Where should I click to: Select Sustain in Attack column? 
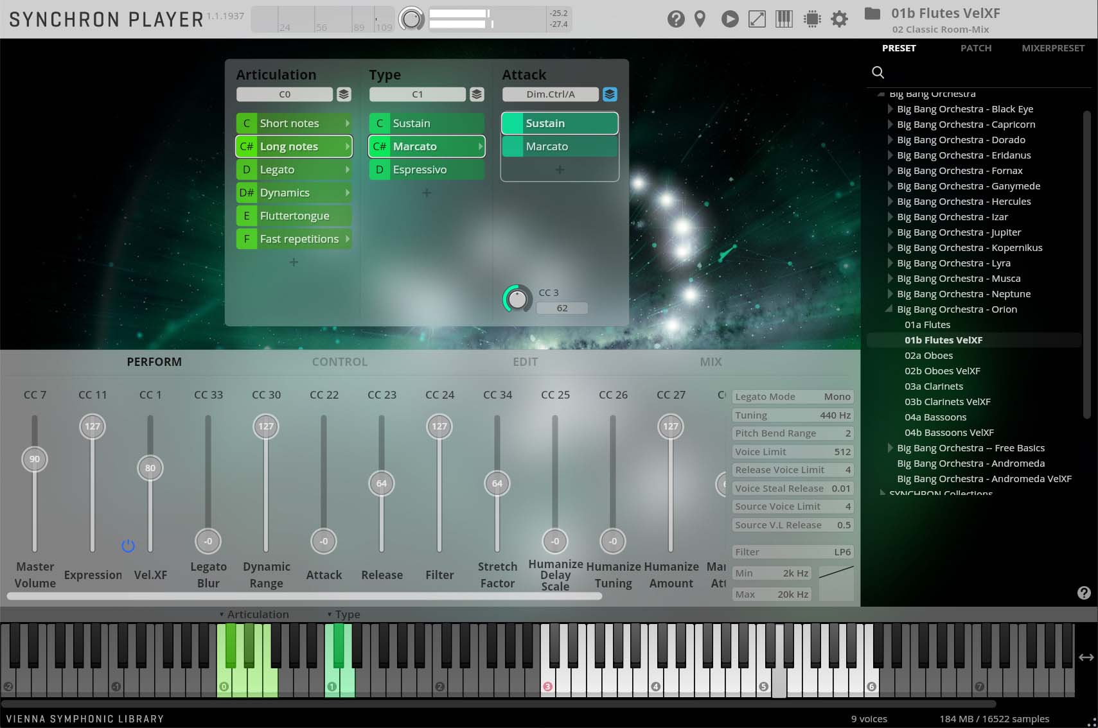point(560,123)
